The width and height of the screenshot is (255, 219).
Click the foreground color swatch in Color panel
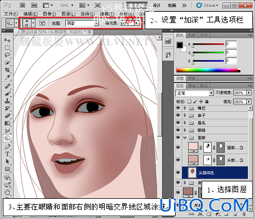180,45
